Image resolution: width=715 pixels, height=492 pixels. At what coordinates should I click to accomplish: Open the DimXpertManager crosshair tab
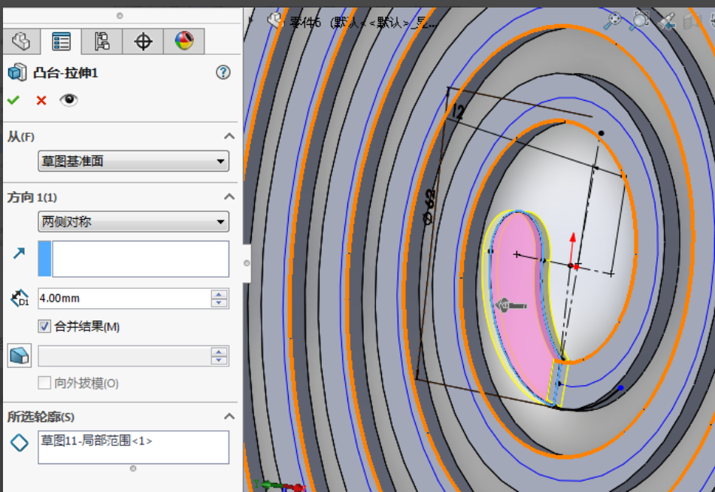[143, 41]
